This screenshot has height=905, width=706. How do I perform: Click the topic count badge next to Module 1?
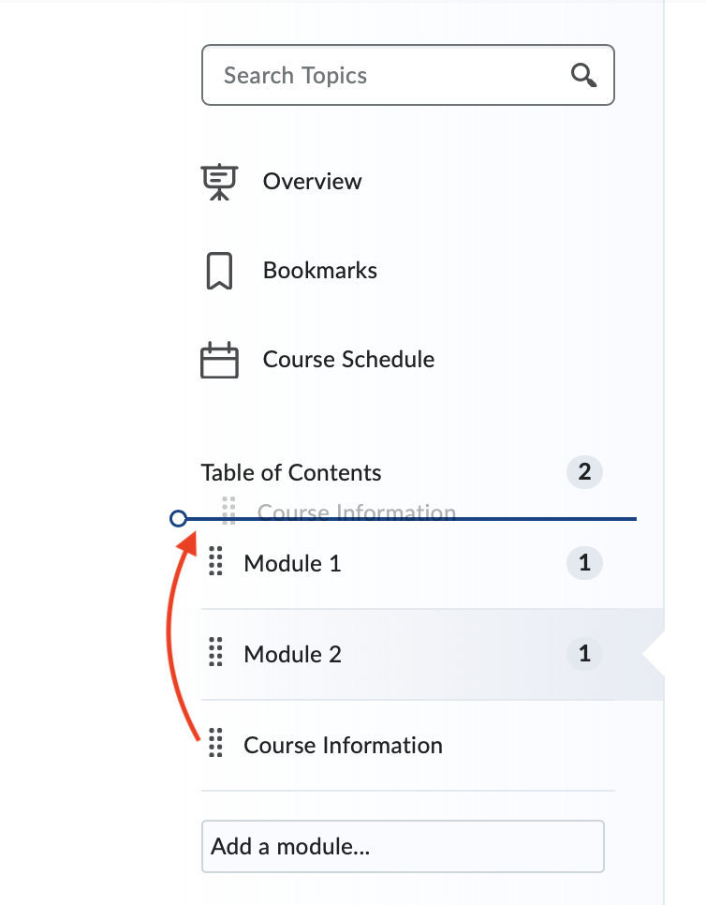click(584, 563)
